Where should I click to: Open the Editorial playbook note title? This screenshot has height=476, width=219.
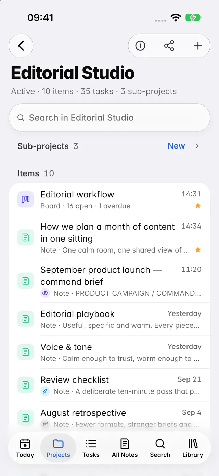pos(78,314)
